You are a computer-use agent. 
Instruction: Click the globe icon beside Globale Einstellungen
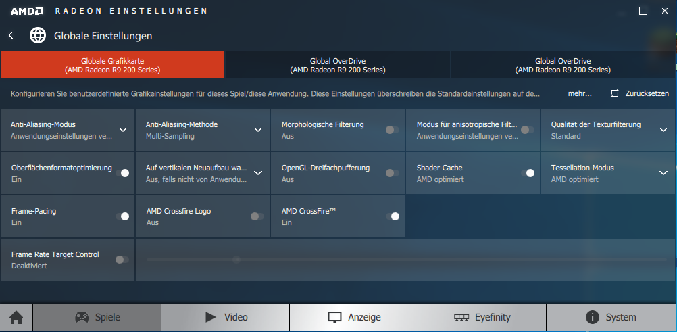(x=38, y=35)
